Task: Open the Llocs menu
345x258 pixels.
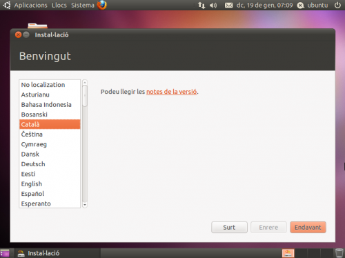Action: click(x=59, y=5)
